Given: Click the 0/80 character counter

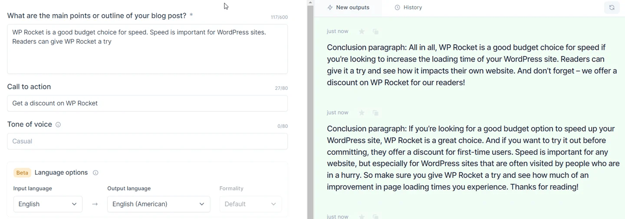Looking at the screenshot, I should pos(283,127).
